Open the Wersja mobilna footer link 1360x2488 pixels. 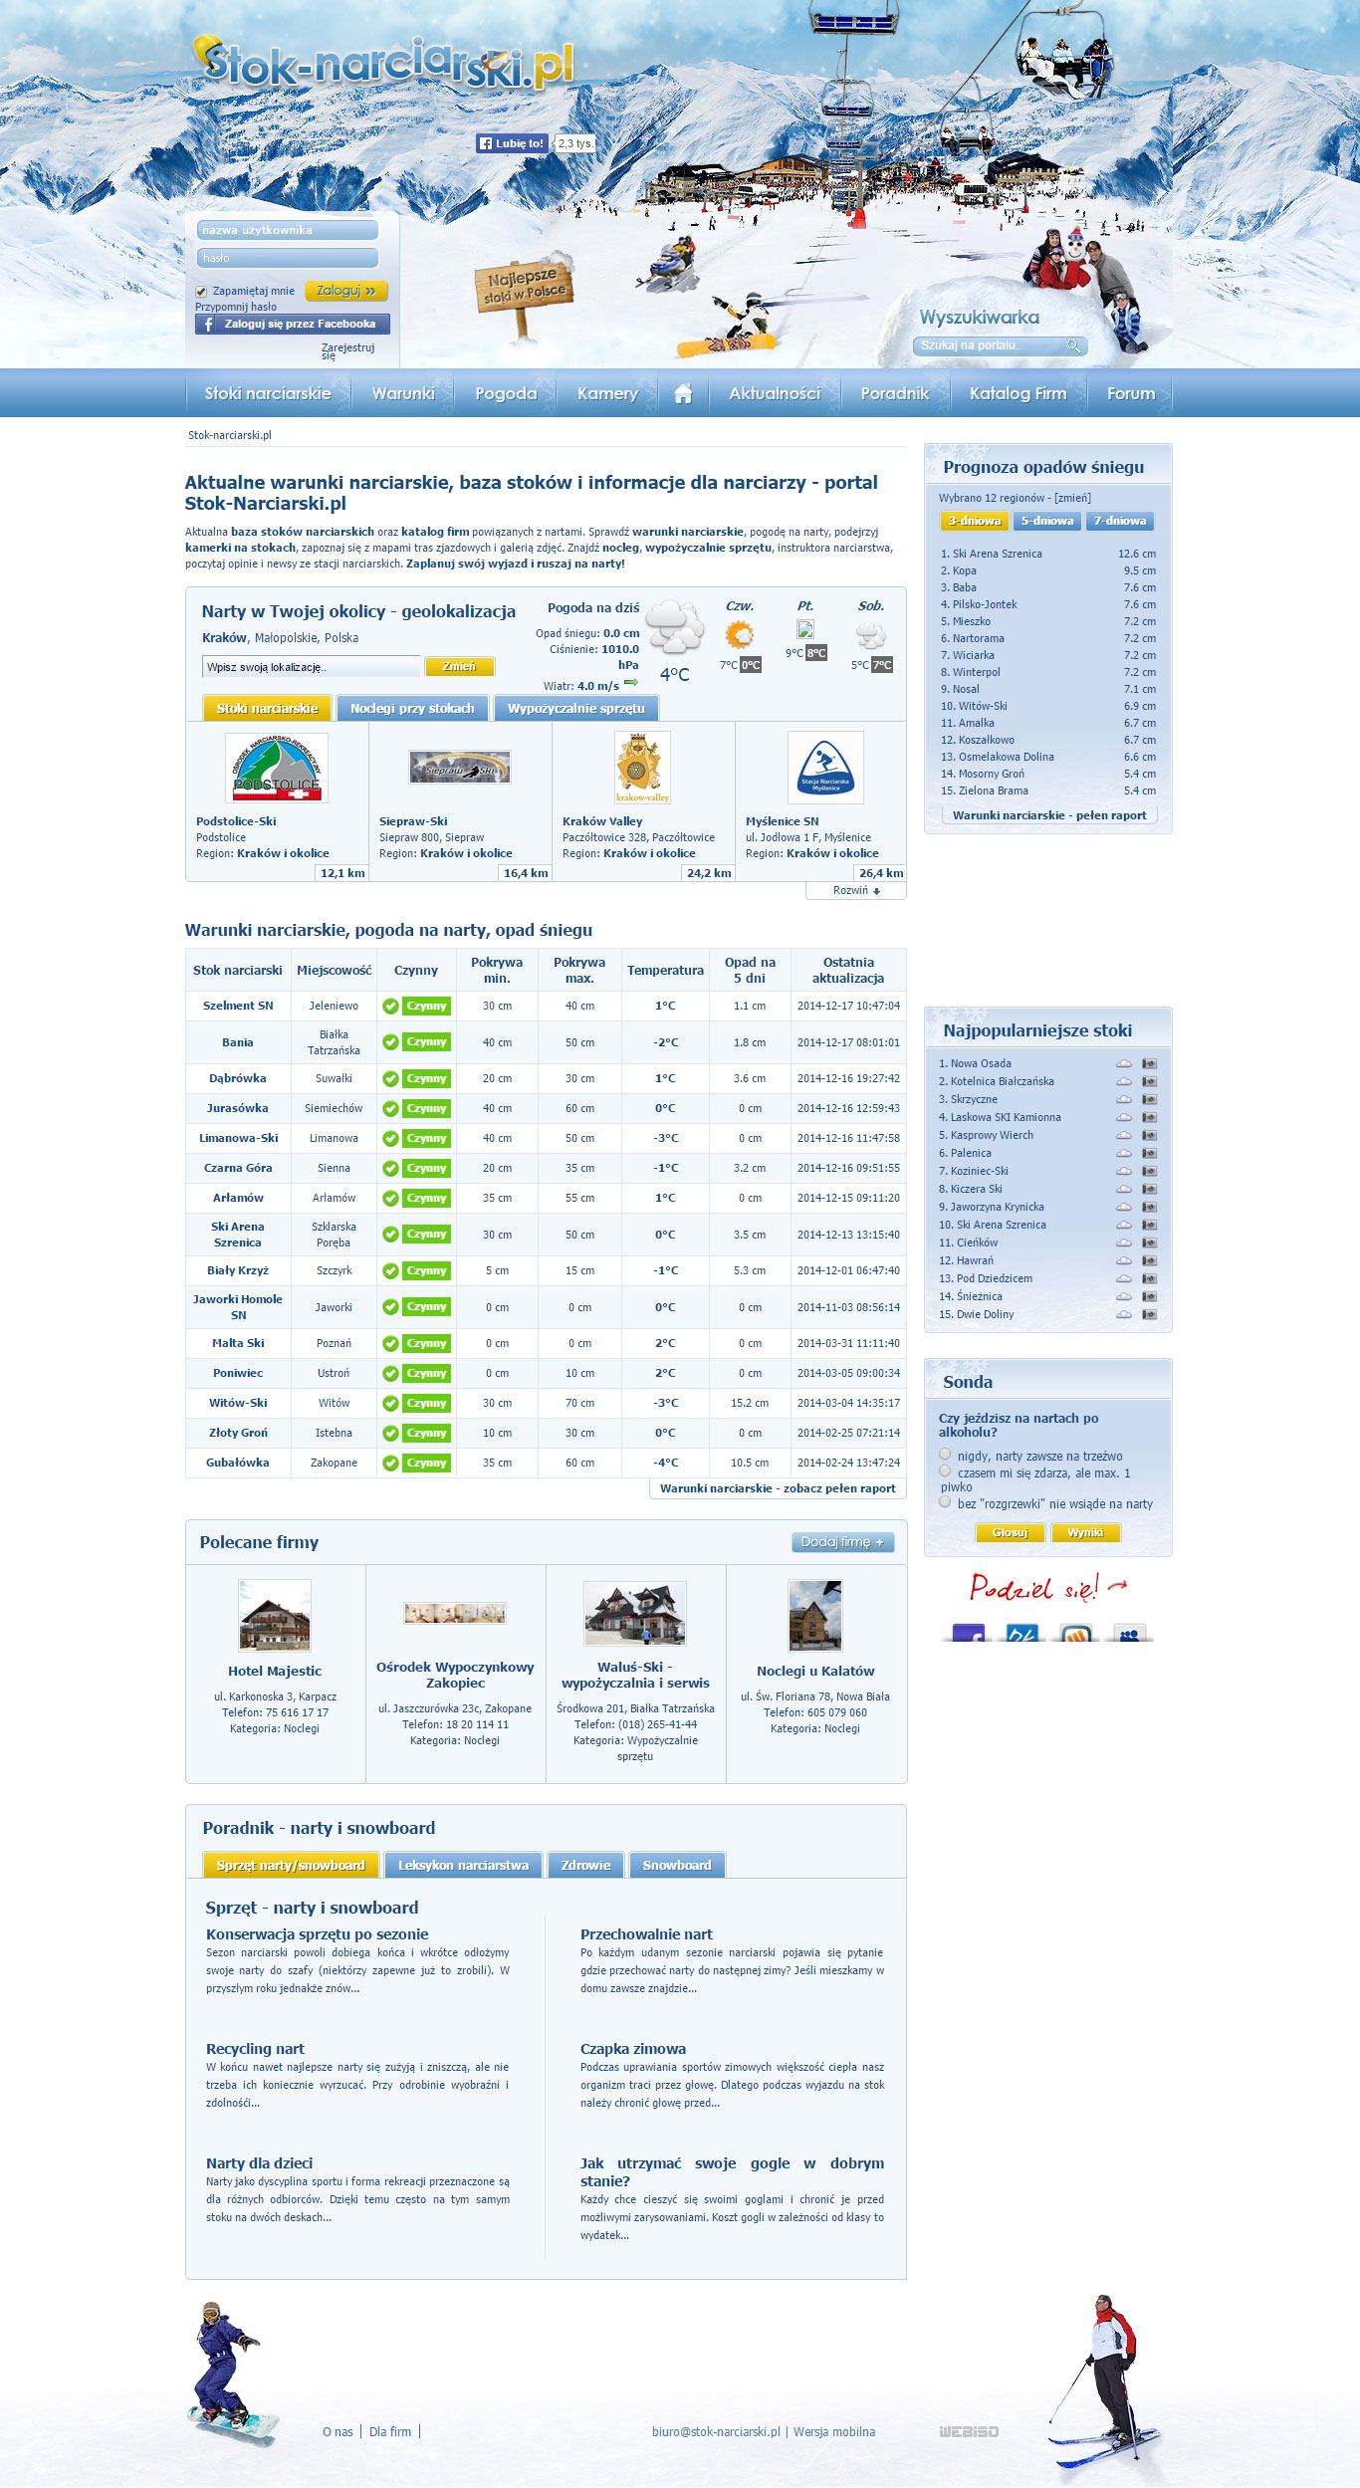[x=834, y=2432]
